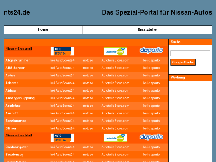Open motoso link in Abgaskrümmer row
Image resolution: width=216 pixels, height=162 pixels.
88,60
